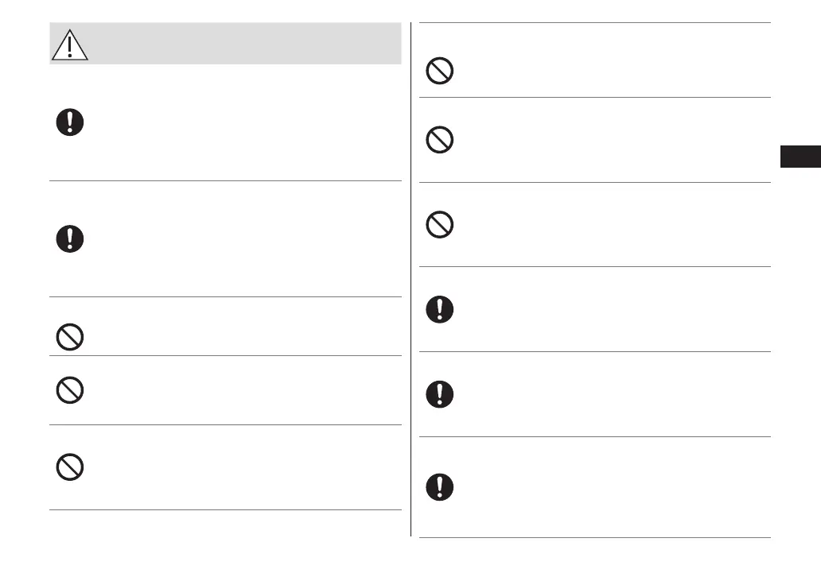Click blank area beside top-left exclamation icon

[x=239, y=123]
